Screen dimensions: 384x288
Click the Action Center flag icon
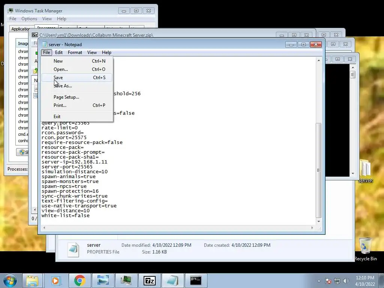pyautogui.click(x=328, y=281)
